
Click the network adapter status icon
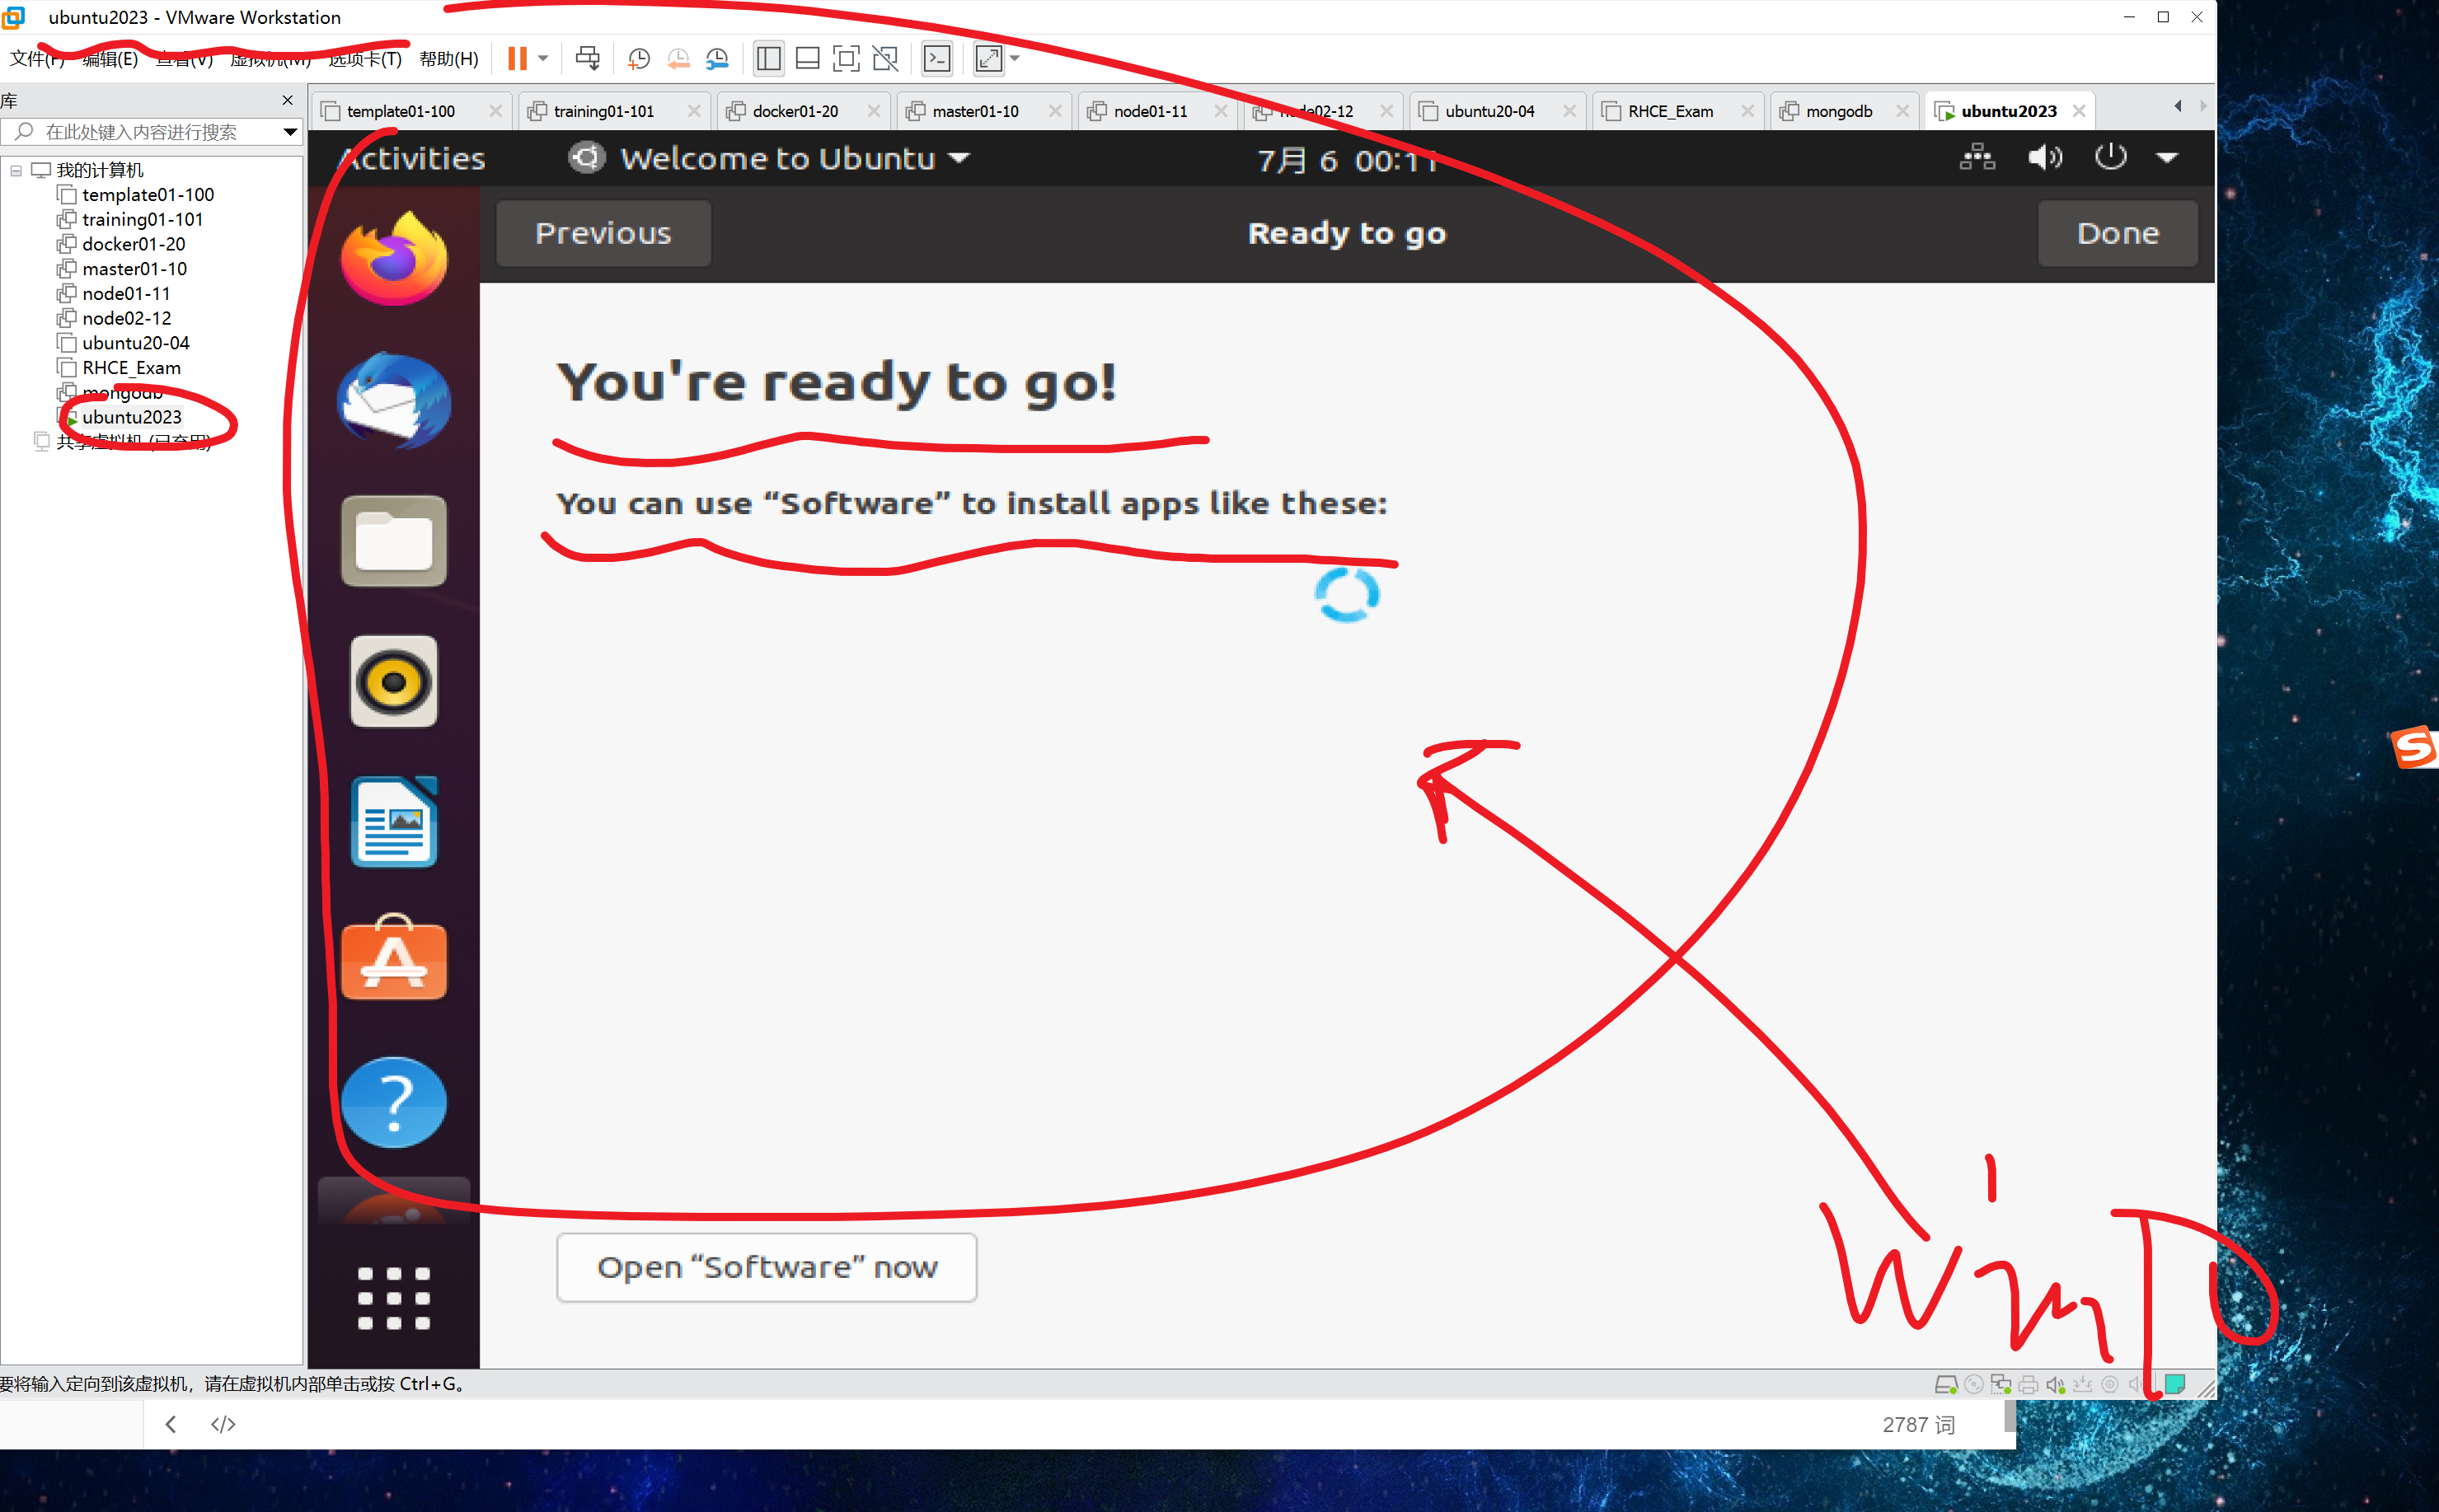coord(2000,1385)
